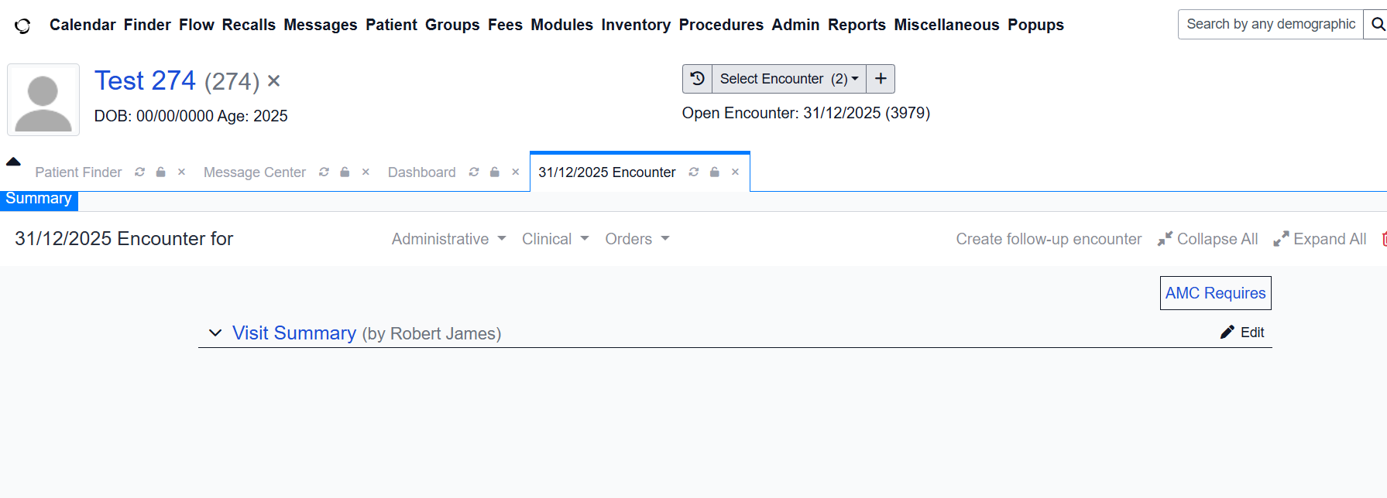Open the Select Encounter dropdown

click(788, 79)
